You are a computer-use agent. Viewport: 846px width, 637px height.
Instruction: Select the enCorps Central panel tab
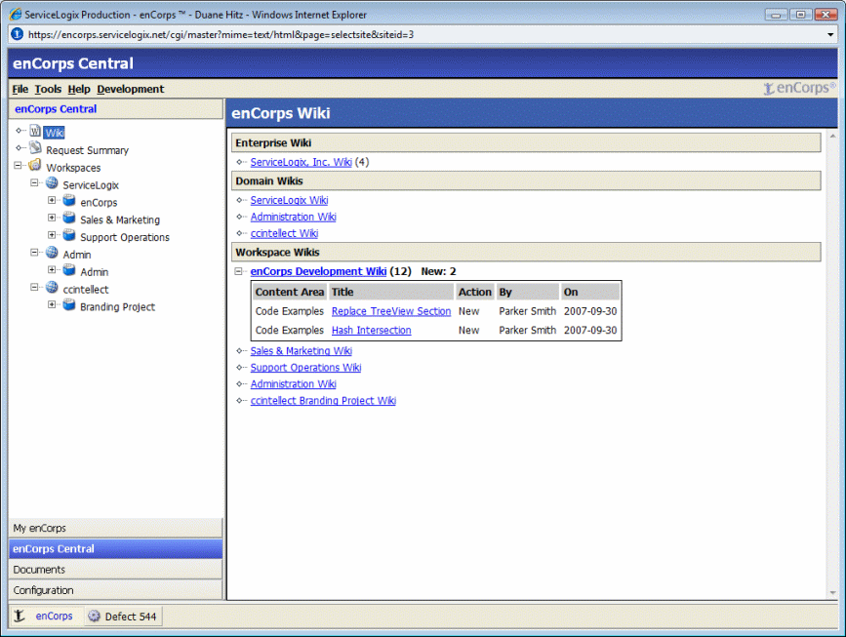(115, 548)
